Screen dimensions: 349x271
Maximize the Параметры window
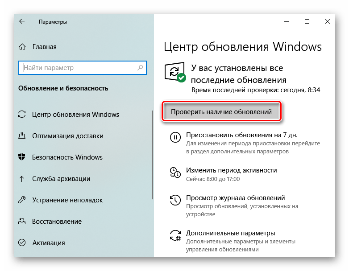click(x=307, y=21)
